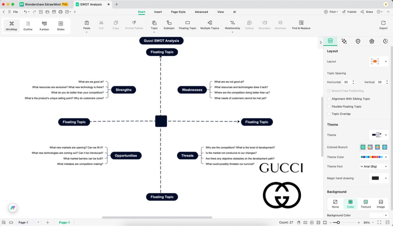The height and width of the screenshot is (227, 393).
Task: Open the View ribbon tab
Action: pyautogui.click(x=220, y=12)
